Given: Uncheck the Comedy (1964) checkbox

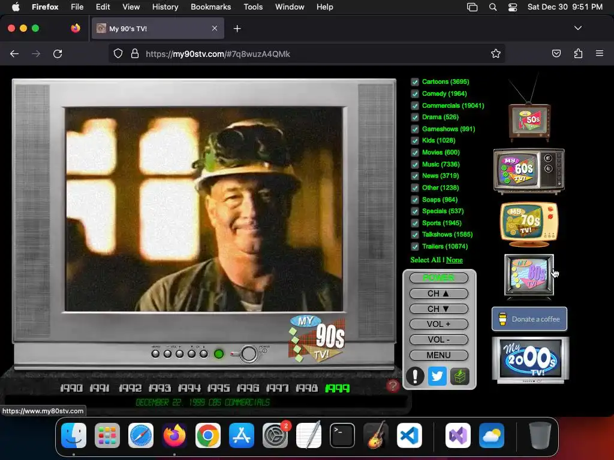Looking at the screenshot, I should click(415, 94).
